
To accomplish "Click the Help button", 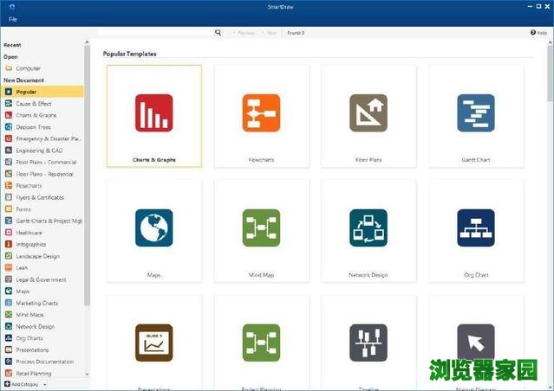I will (x=538, y=33).
